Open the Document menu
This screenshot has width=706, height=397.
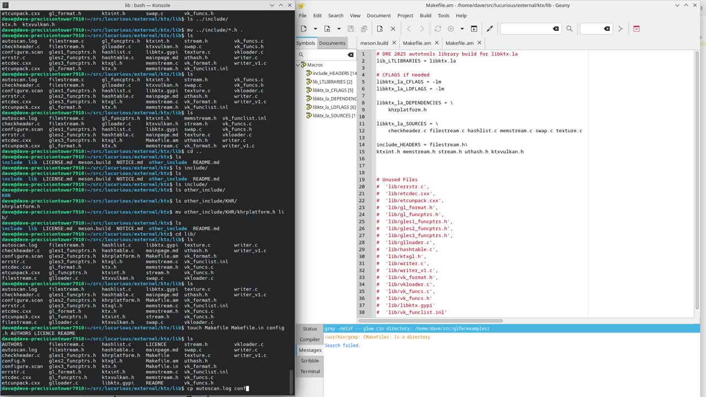379,15
